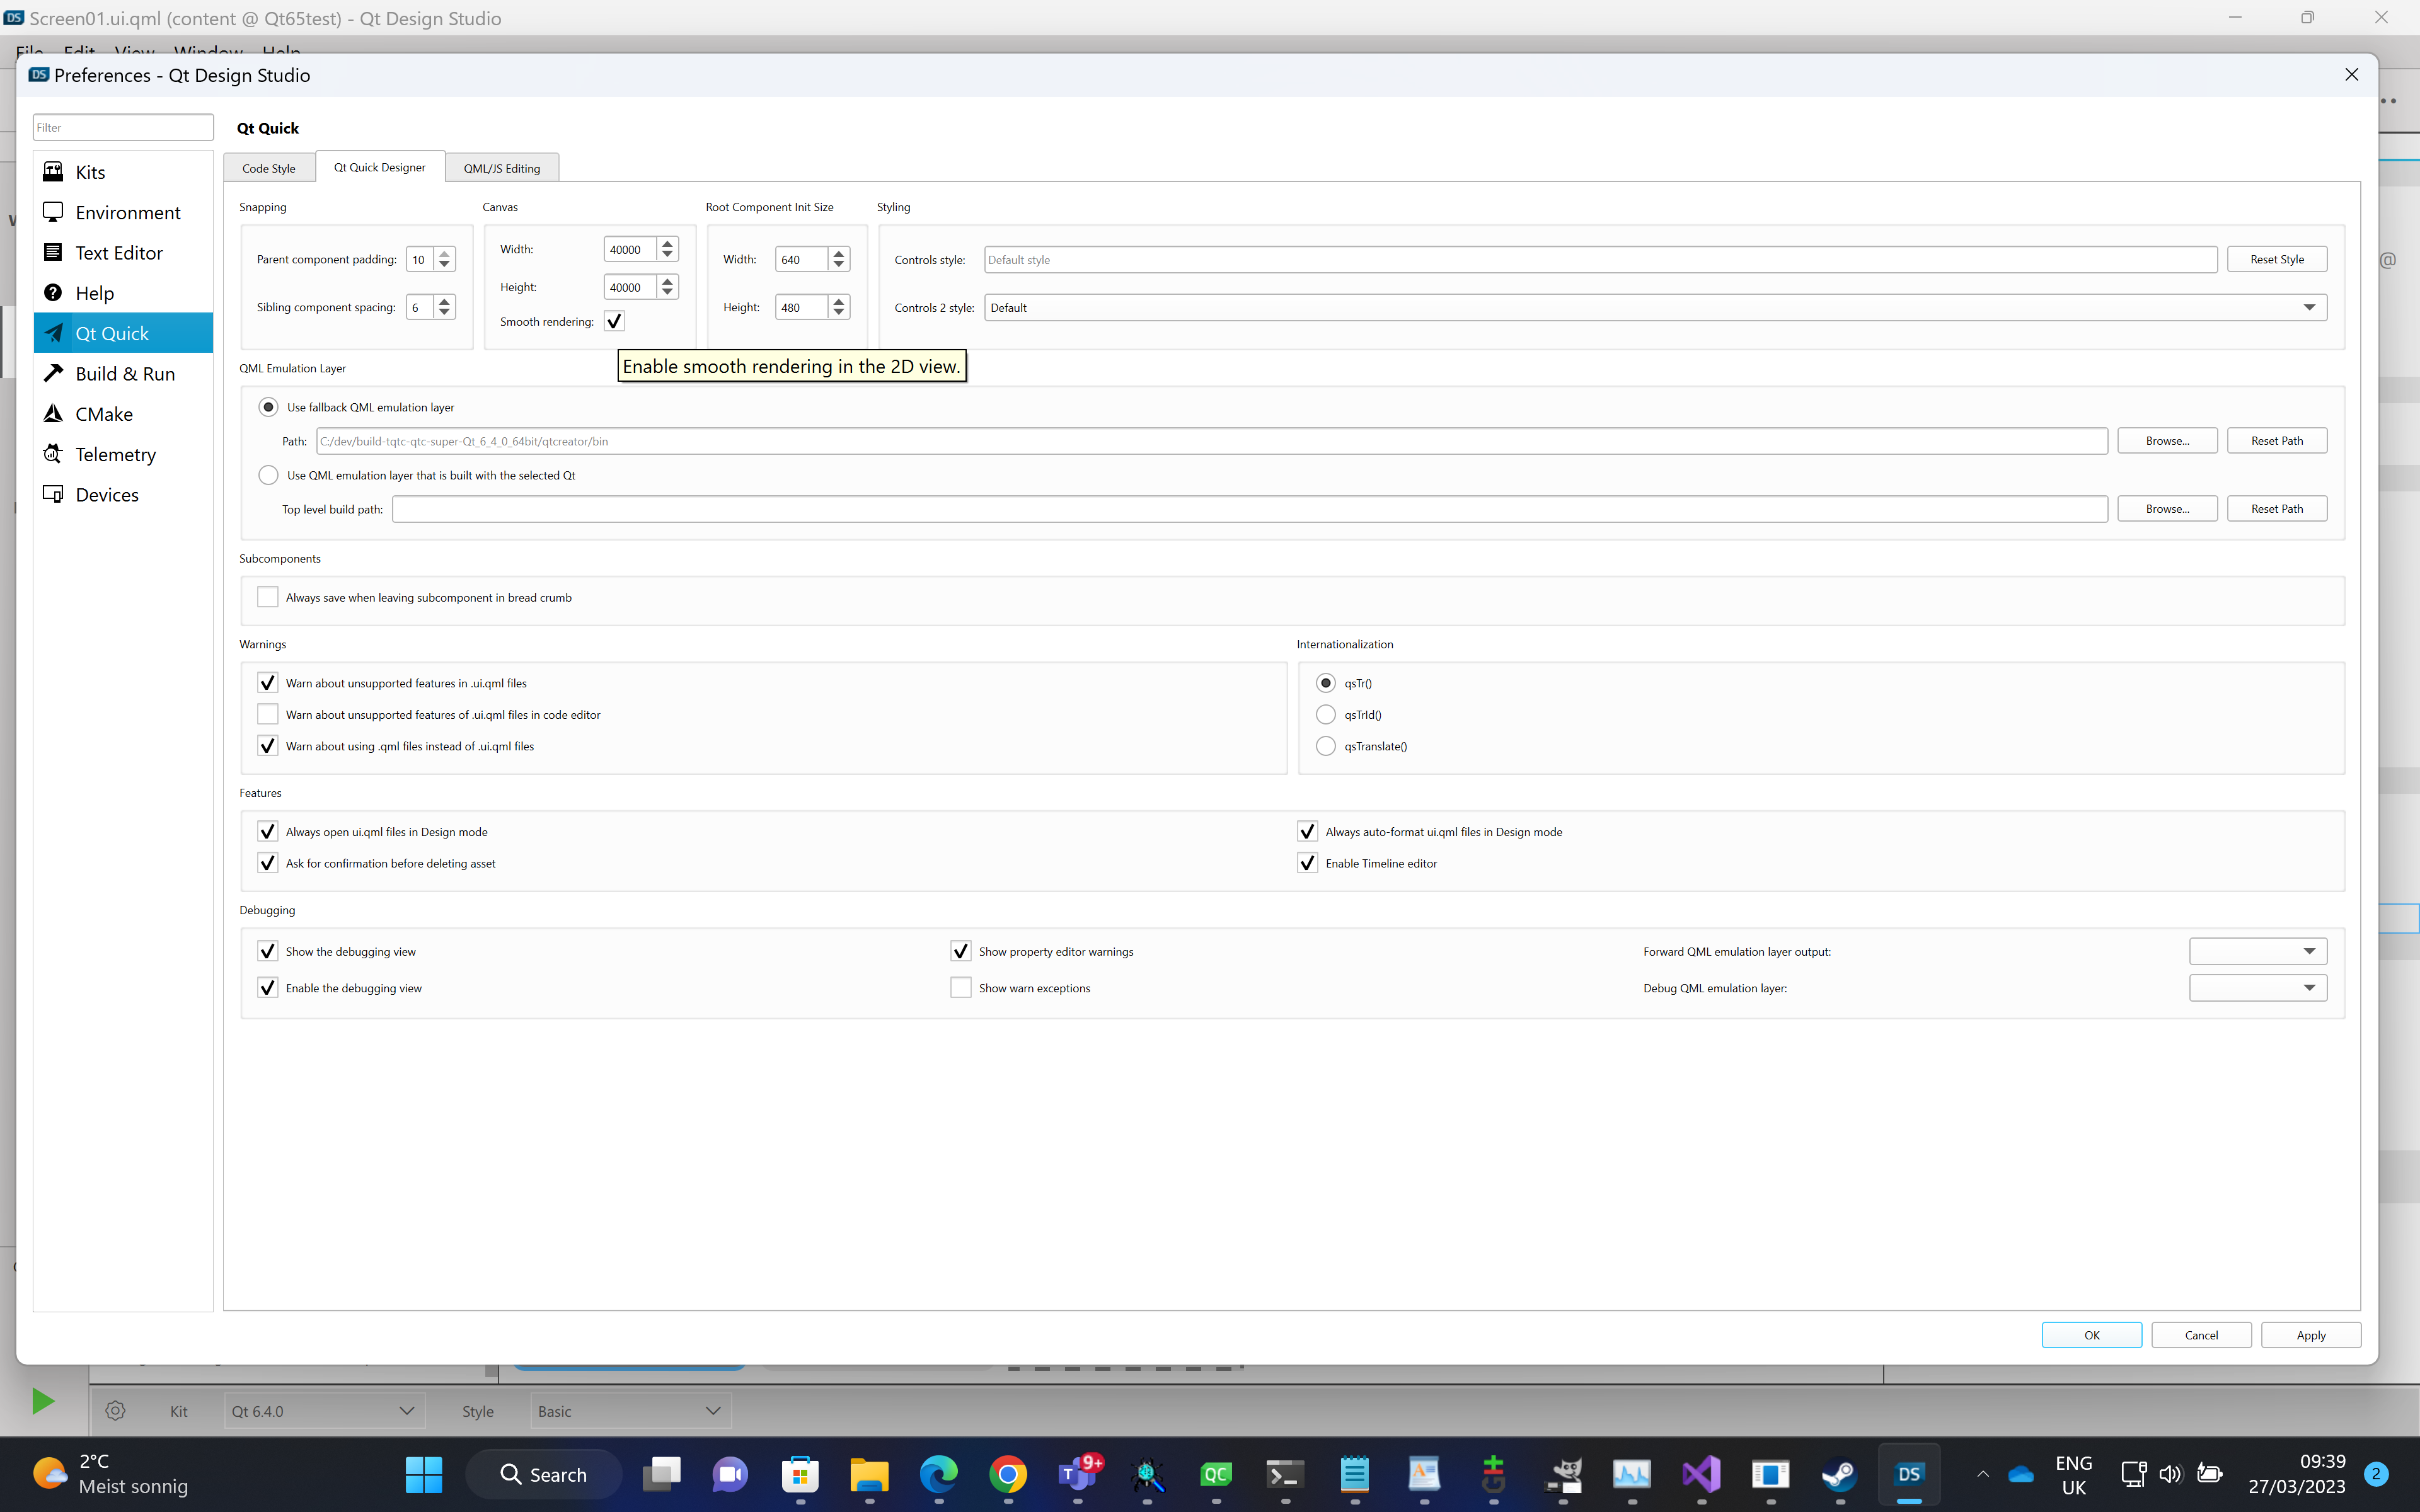Open Debug QML emulation layer dropdown
Screen dimensions: 2420x1512
point(2257,988)
